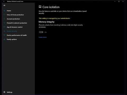Viewport: 127px width, 95px height.
Task: Select Device security in sidebar
Action: coord(12,31)
